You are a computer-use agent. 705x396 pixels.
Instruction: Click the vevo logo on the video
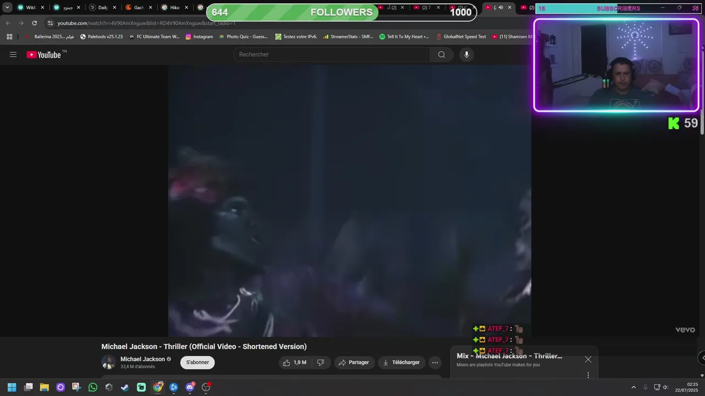tap(685, 329)
